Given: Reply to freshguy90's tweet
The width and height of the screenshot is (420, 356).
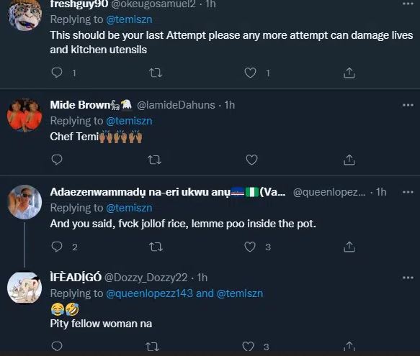Looking at the screenshot, I should pyautogui.click(x=57, y=73).
